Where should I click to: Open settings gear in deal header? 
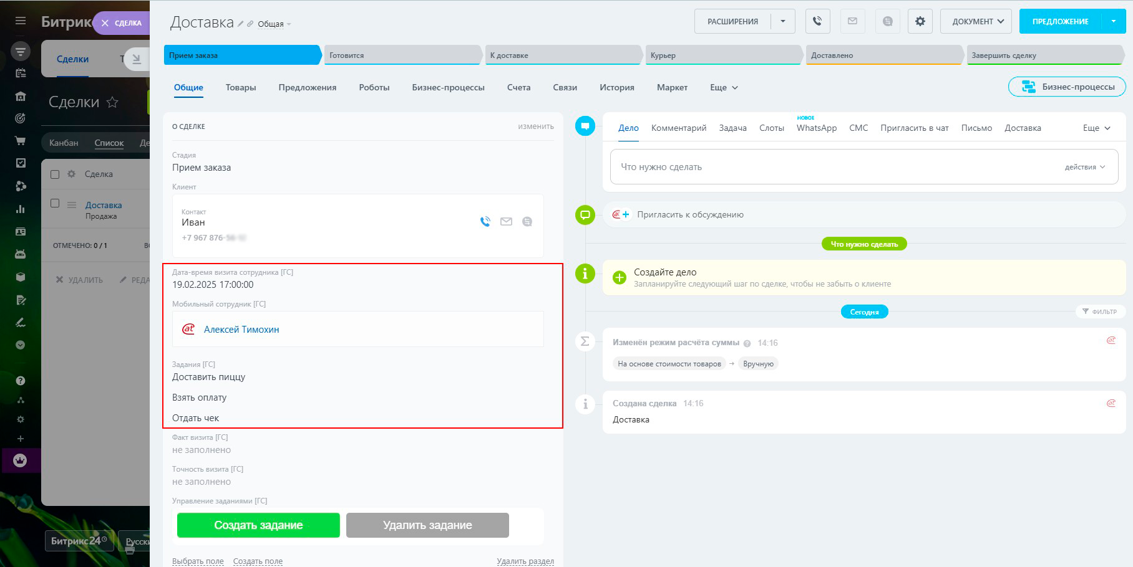click(920, 21)
